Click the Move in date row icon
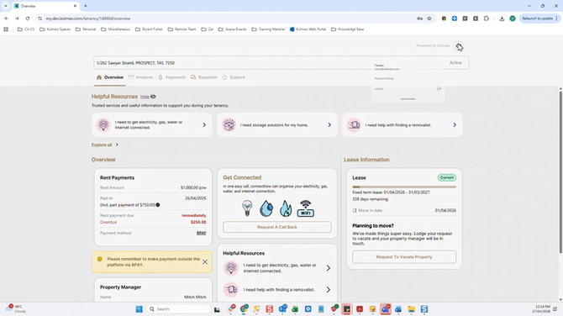Image resolution: width=563 pixels, height=316 pixels. (x=355, y=210)
